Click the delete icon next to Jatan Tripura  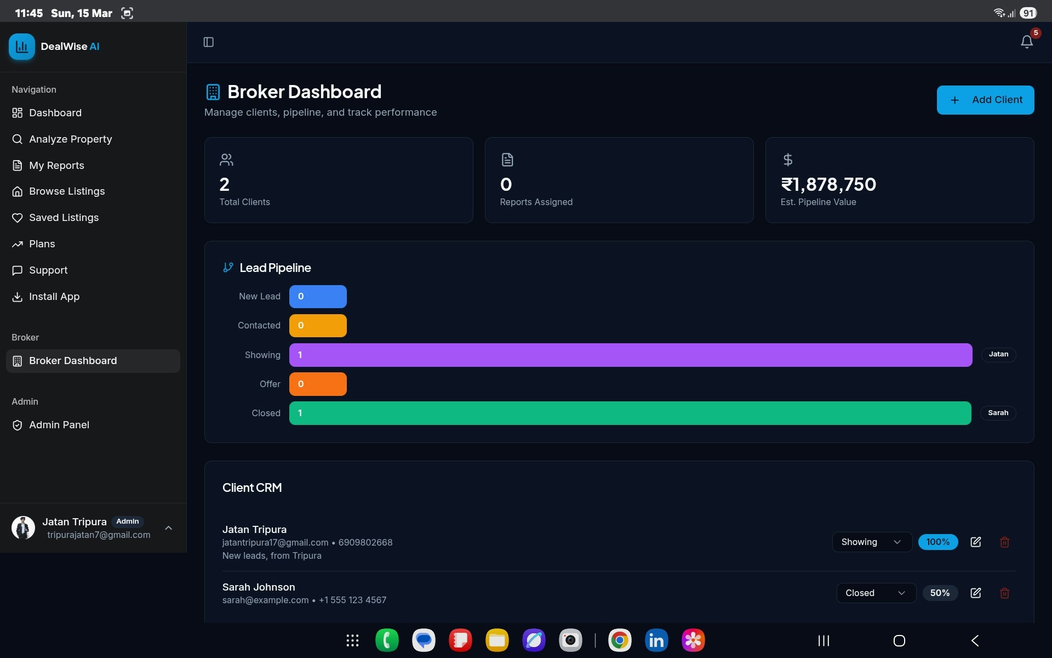click(1004, 542)
